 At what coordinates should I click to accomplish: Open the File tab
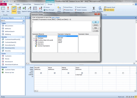tap(3, 4)
